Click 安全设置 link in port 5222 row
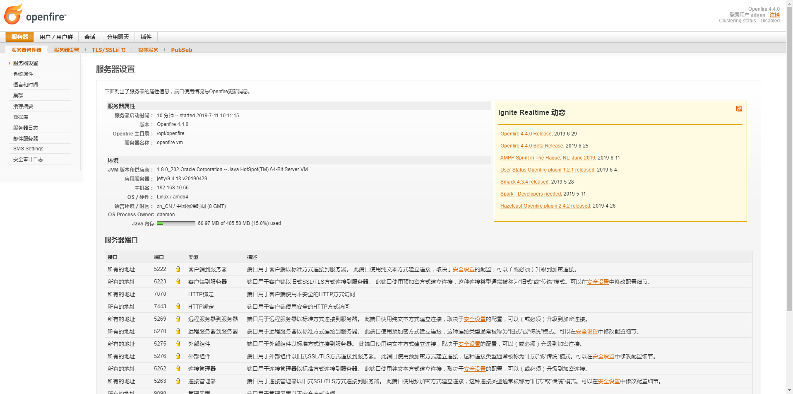This screenshot has width=793, height=394. tap(464, 269)
